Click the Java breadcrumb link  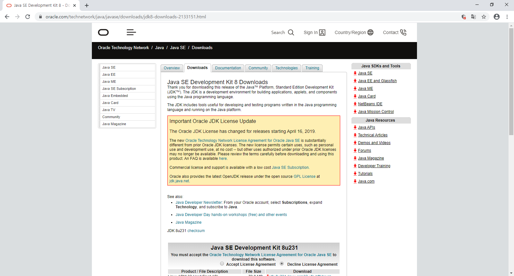(x=159, y=47)
